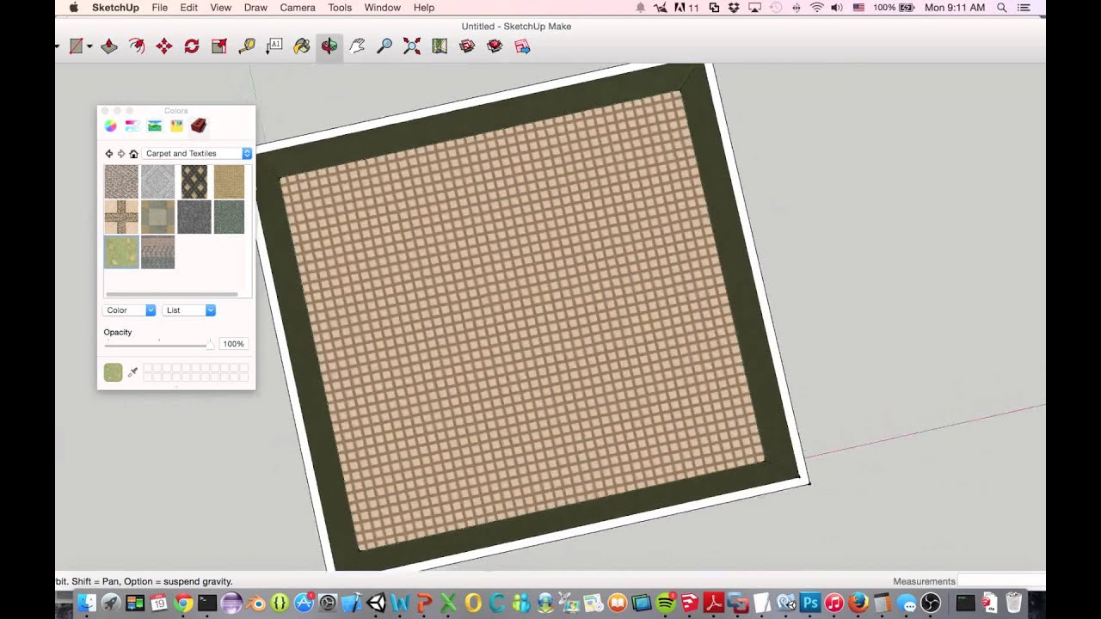Select the Zoom magnifier tool
1101x619 pixels.
[x=384, y=46]
